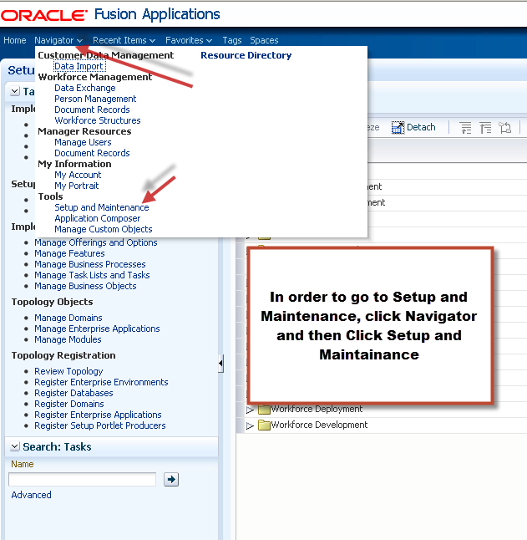Open the Manage Features link
527x540 pixels.
coord(69,253)
